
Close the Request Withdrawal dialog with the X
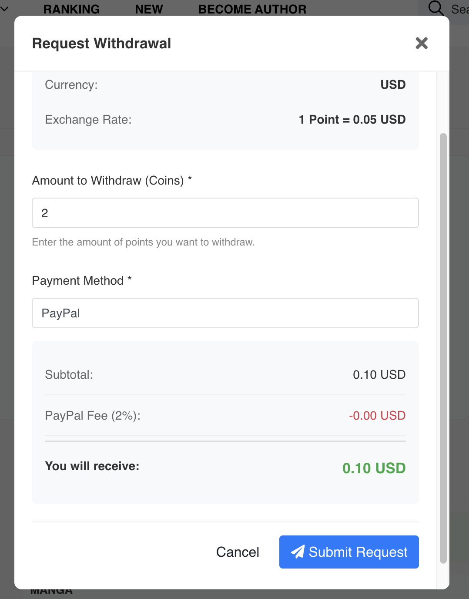coord(421,43)
